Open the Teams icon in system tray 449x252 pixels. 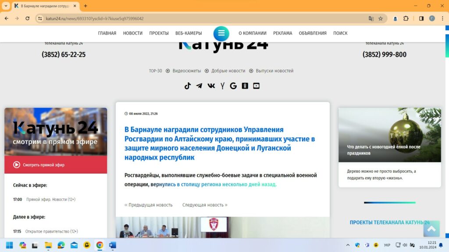pos(367,245)
